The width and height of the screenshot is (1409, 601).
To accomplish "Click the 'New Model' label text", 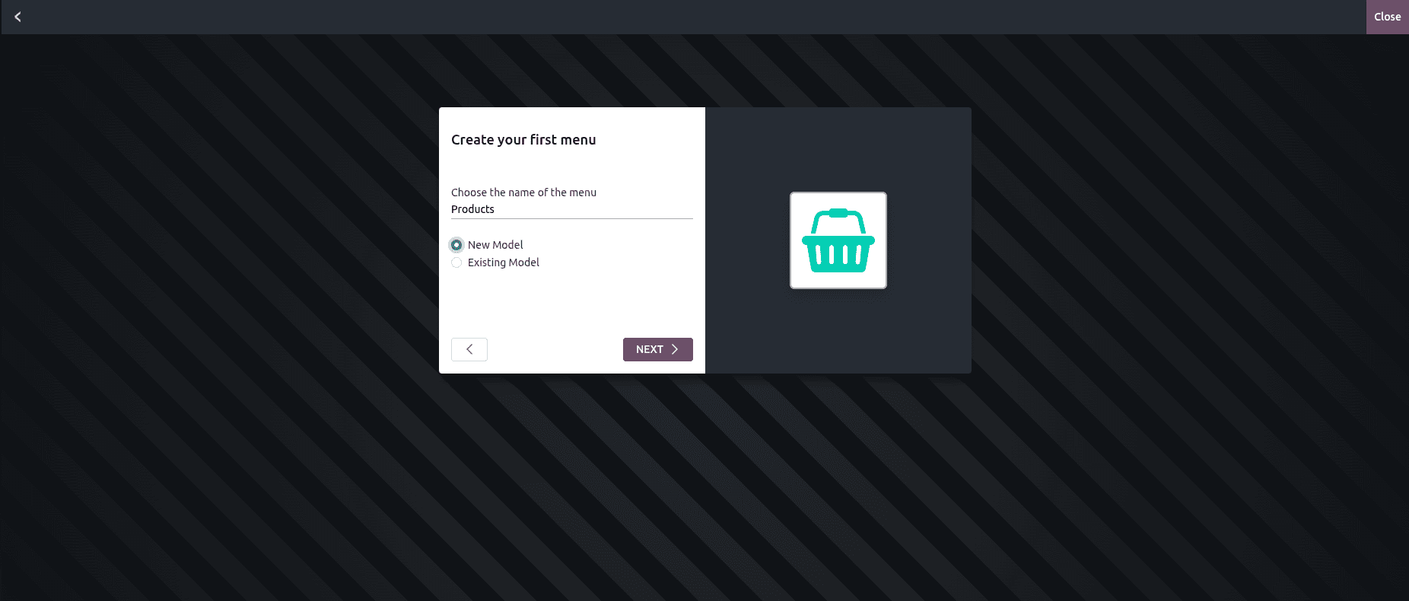I will point(495,245).
